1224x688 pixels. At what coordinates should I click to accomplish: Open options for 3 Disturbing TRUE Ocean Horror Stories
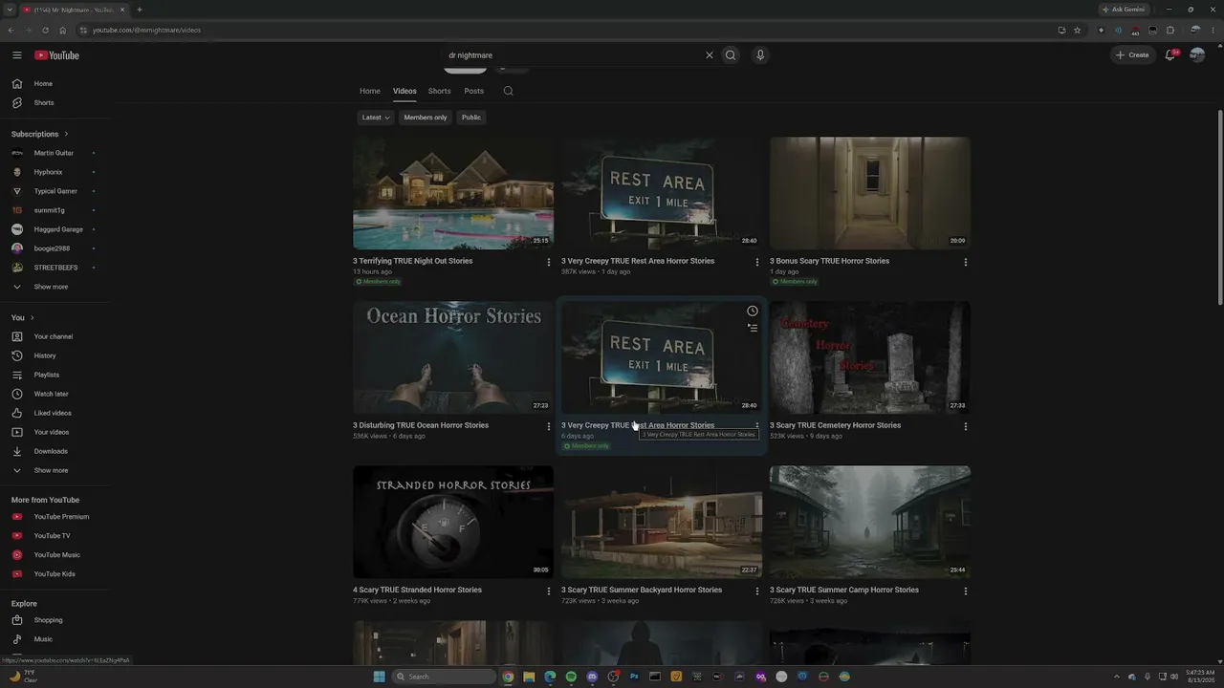(548, 426)
